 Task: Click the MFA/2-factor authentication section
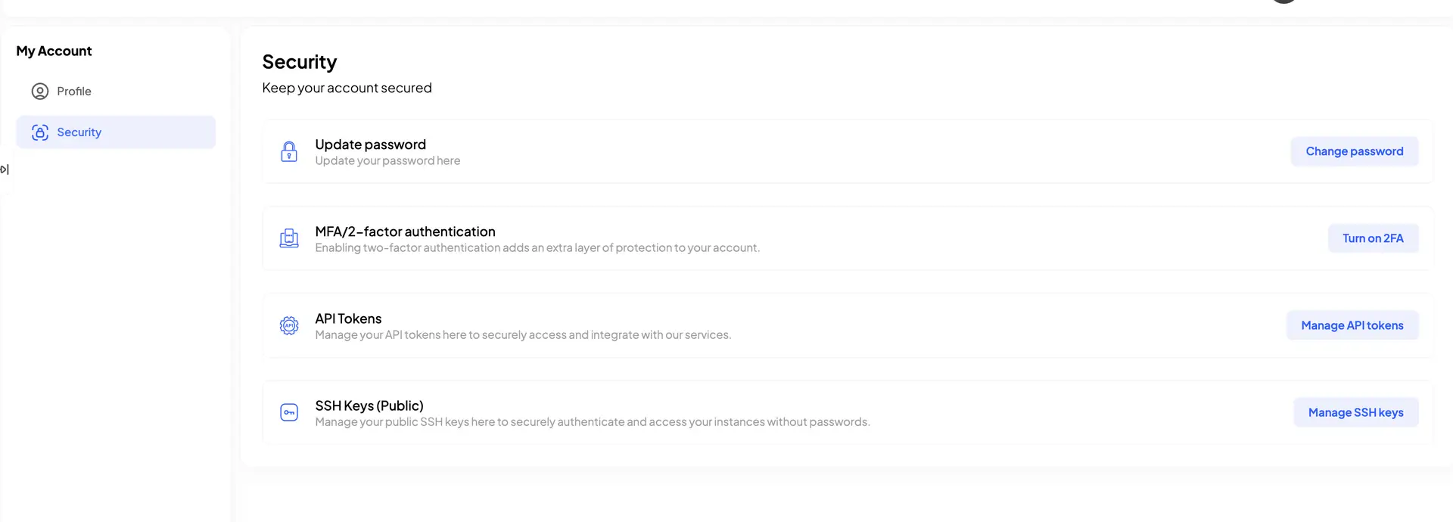point(405,231)
